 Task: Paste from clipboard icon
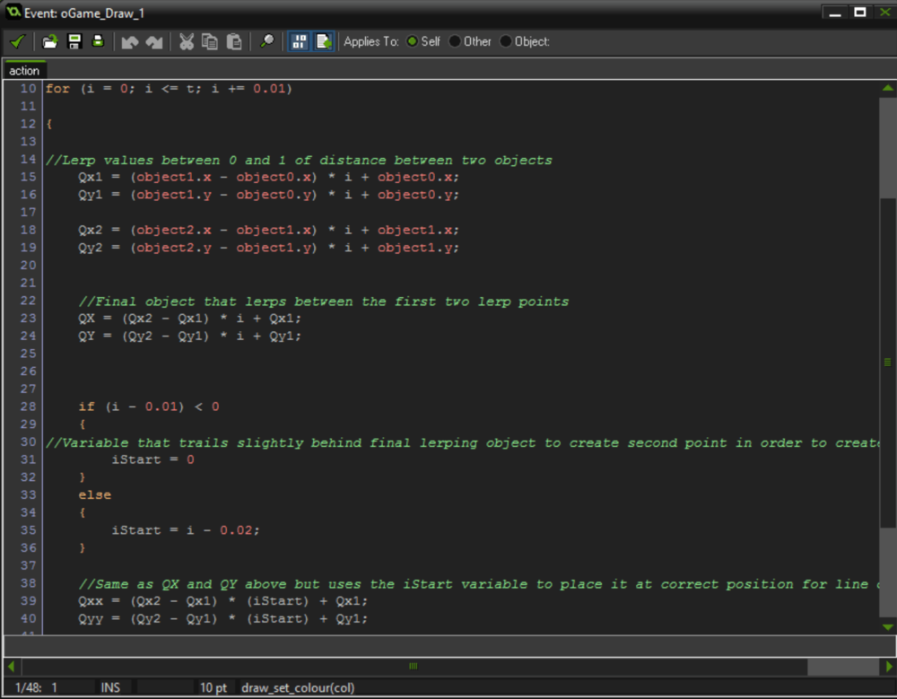click(234, 41)
